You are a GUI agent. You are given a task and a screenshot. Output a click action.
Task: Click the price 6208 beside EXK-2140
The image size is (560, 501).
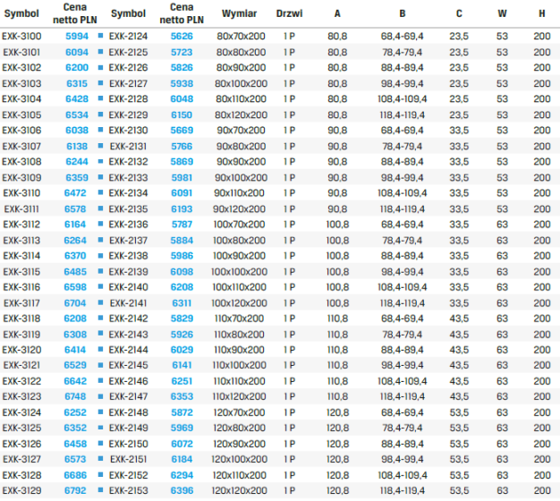182,287
